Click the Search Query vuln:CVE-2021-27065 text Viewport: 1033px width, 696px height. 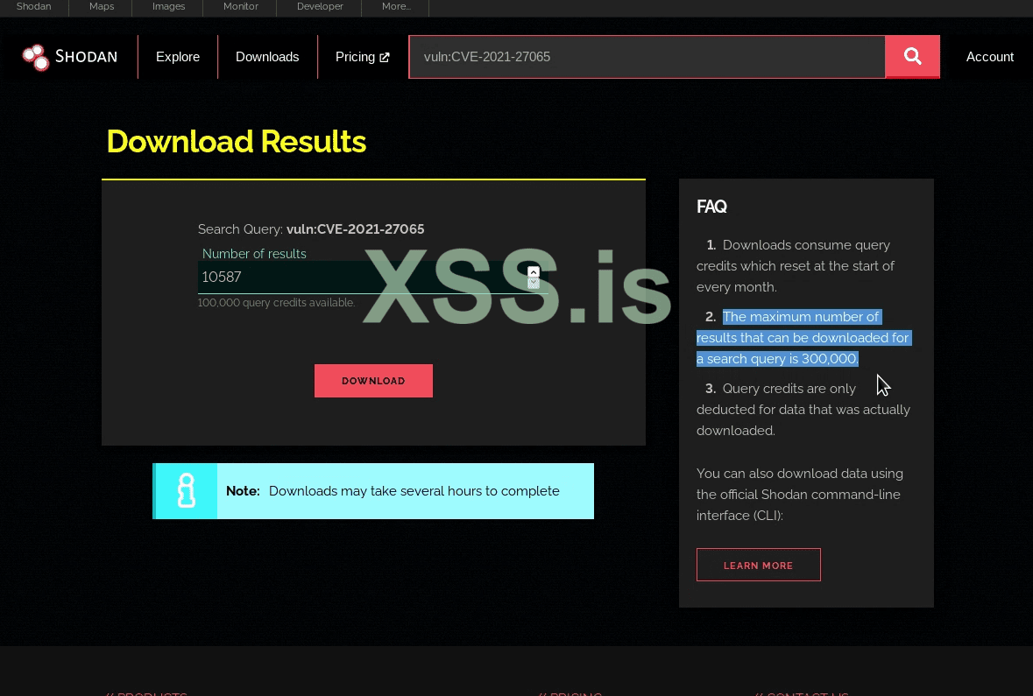coord(311,229)
